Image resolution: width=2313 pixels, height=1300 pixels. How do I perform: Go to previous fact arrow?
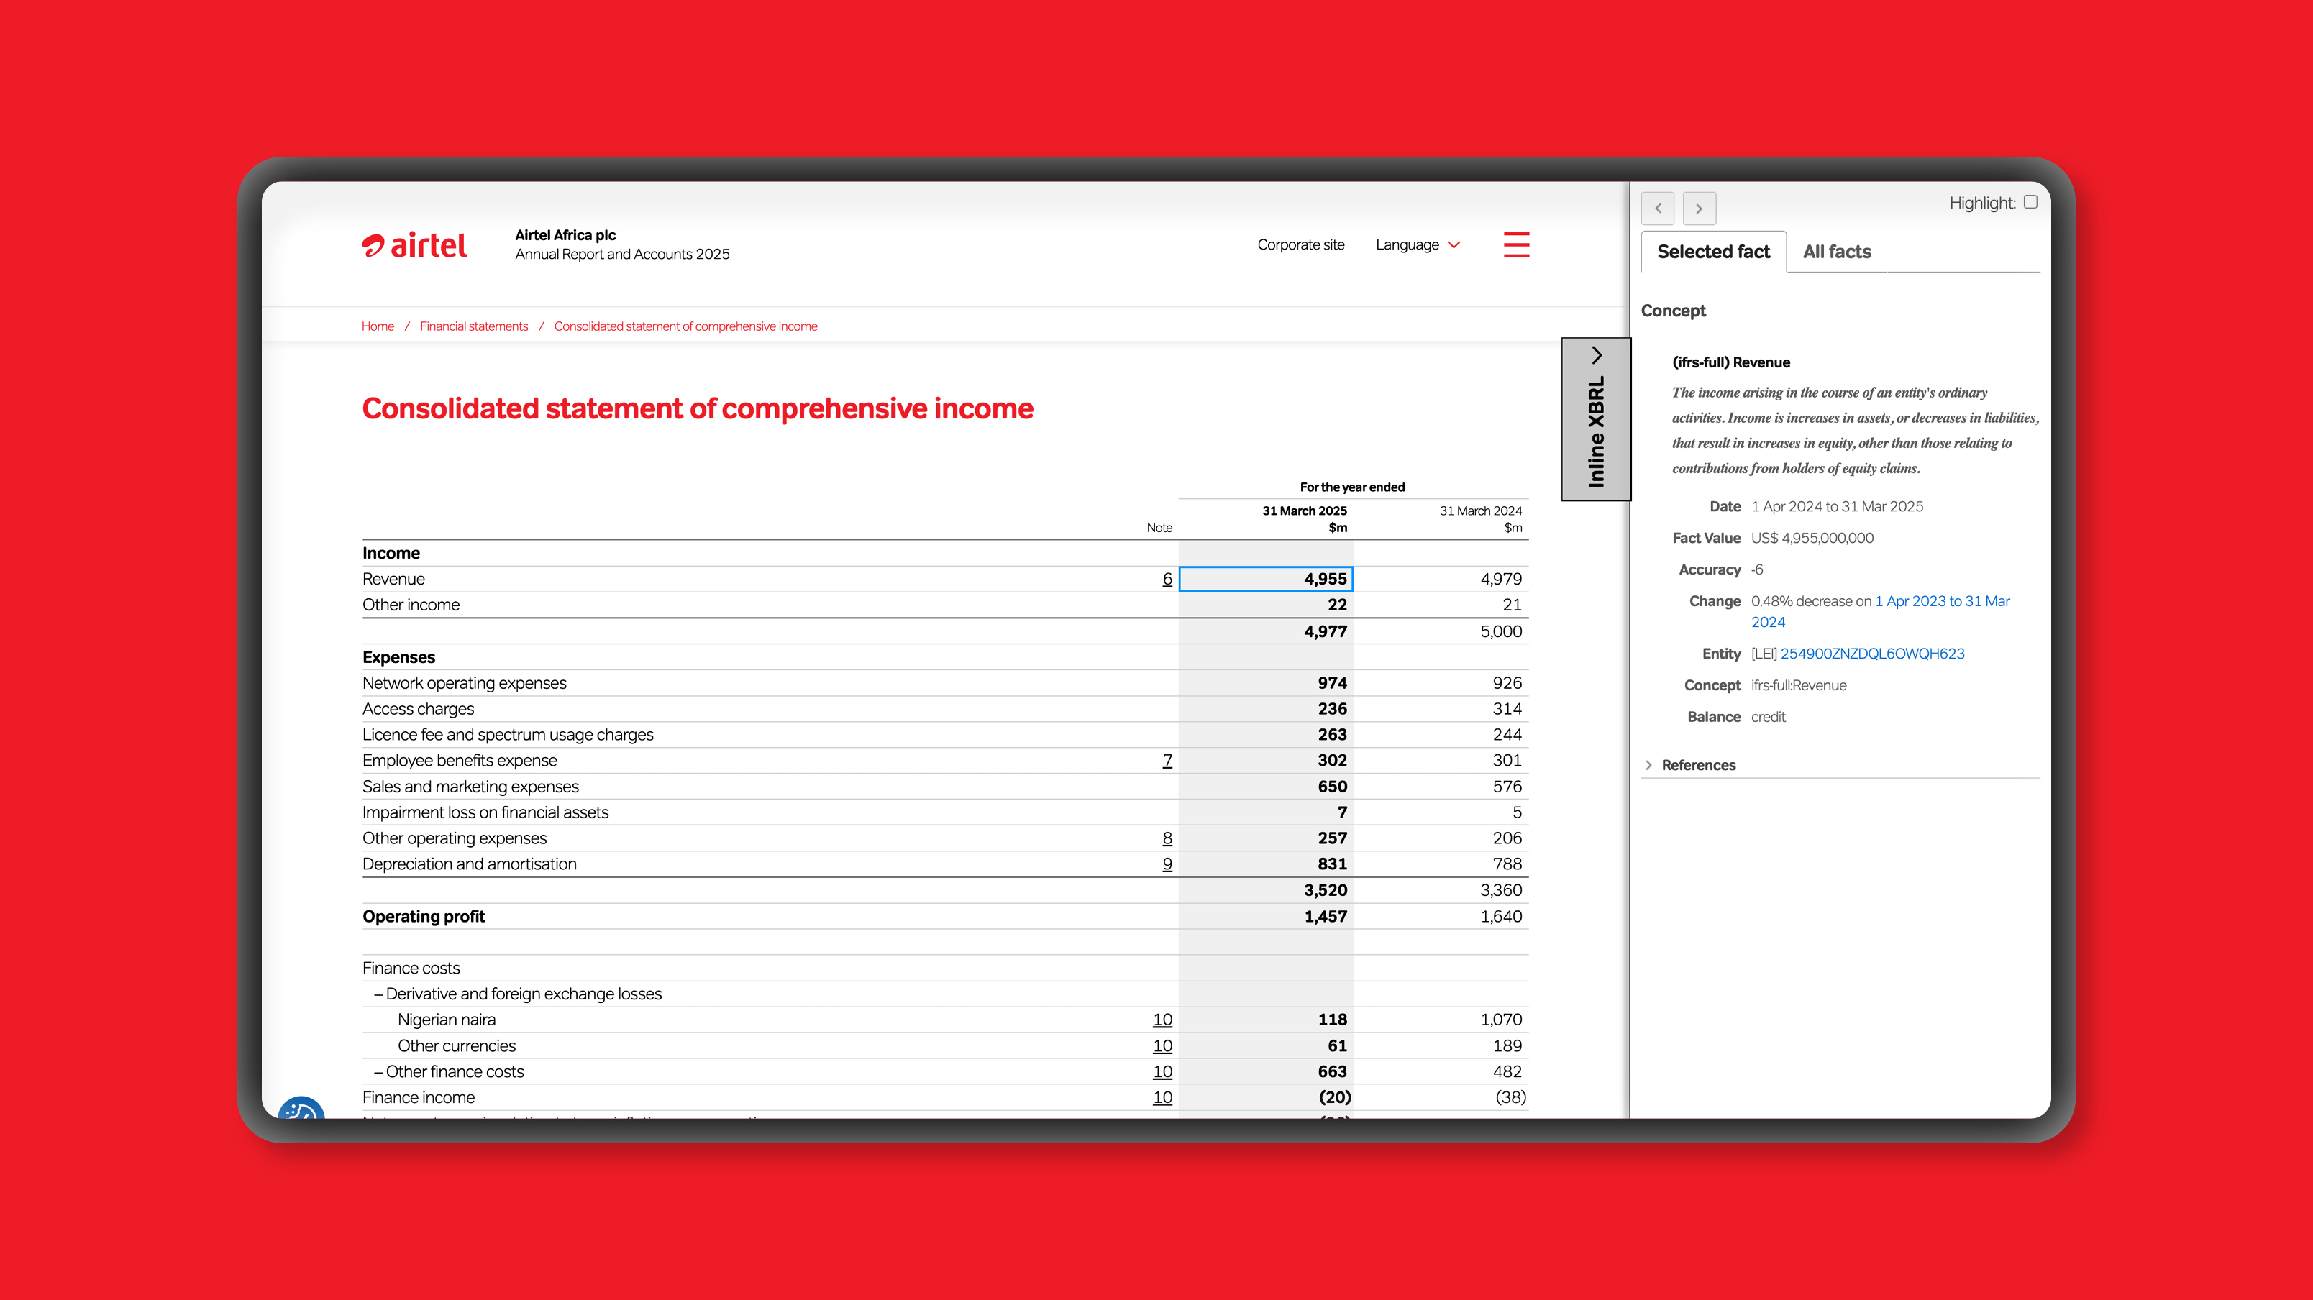1658,209
